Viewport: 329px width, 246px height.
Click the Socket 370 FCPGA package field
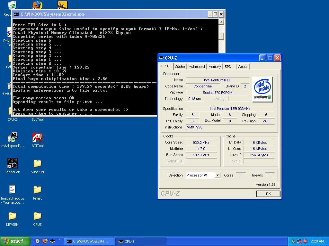218,93
